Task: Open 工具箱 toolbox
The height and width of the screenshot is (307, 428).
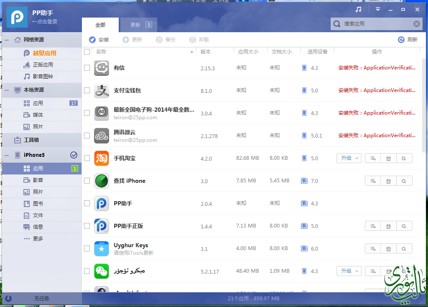Action: click(x=42, y=140)
